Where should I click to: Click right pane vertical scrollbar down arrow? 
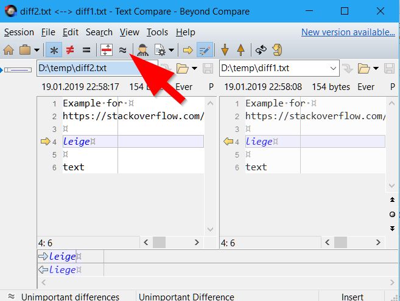click(x=392, y=185)
